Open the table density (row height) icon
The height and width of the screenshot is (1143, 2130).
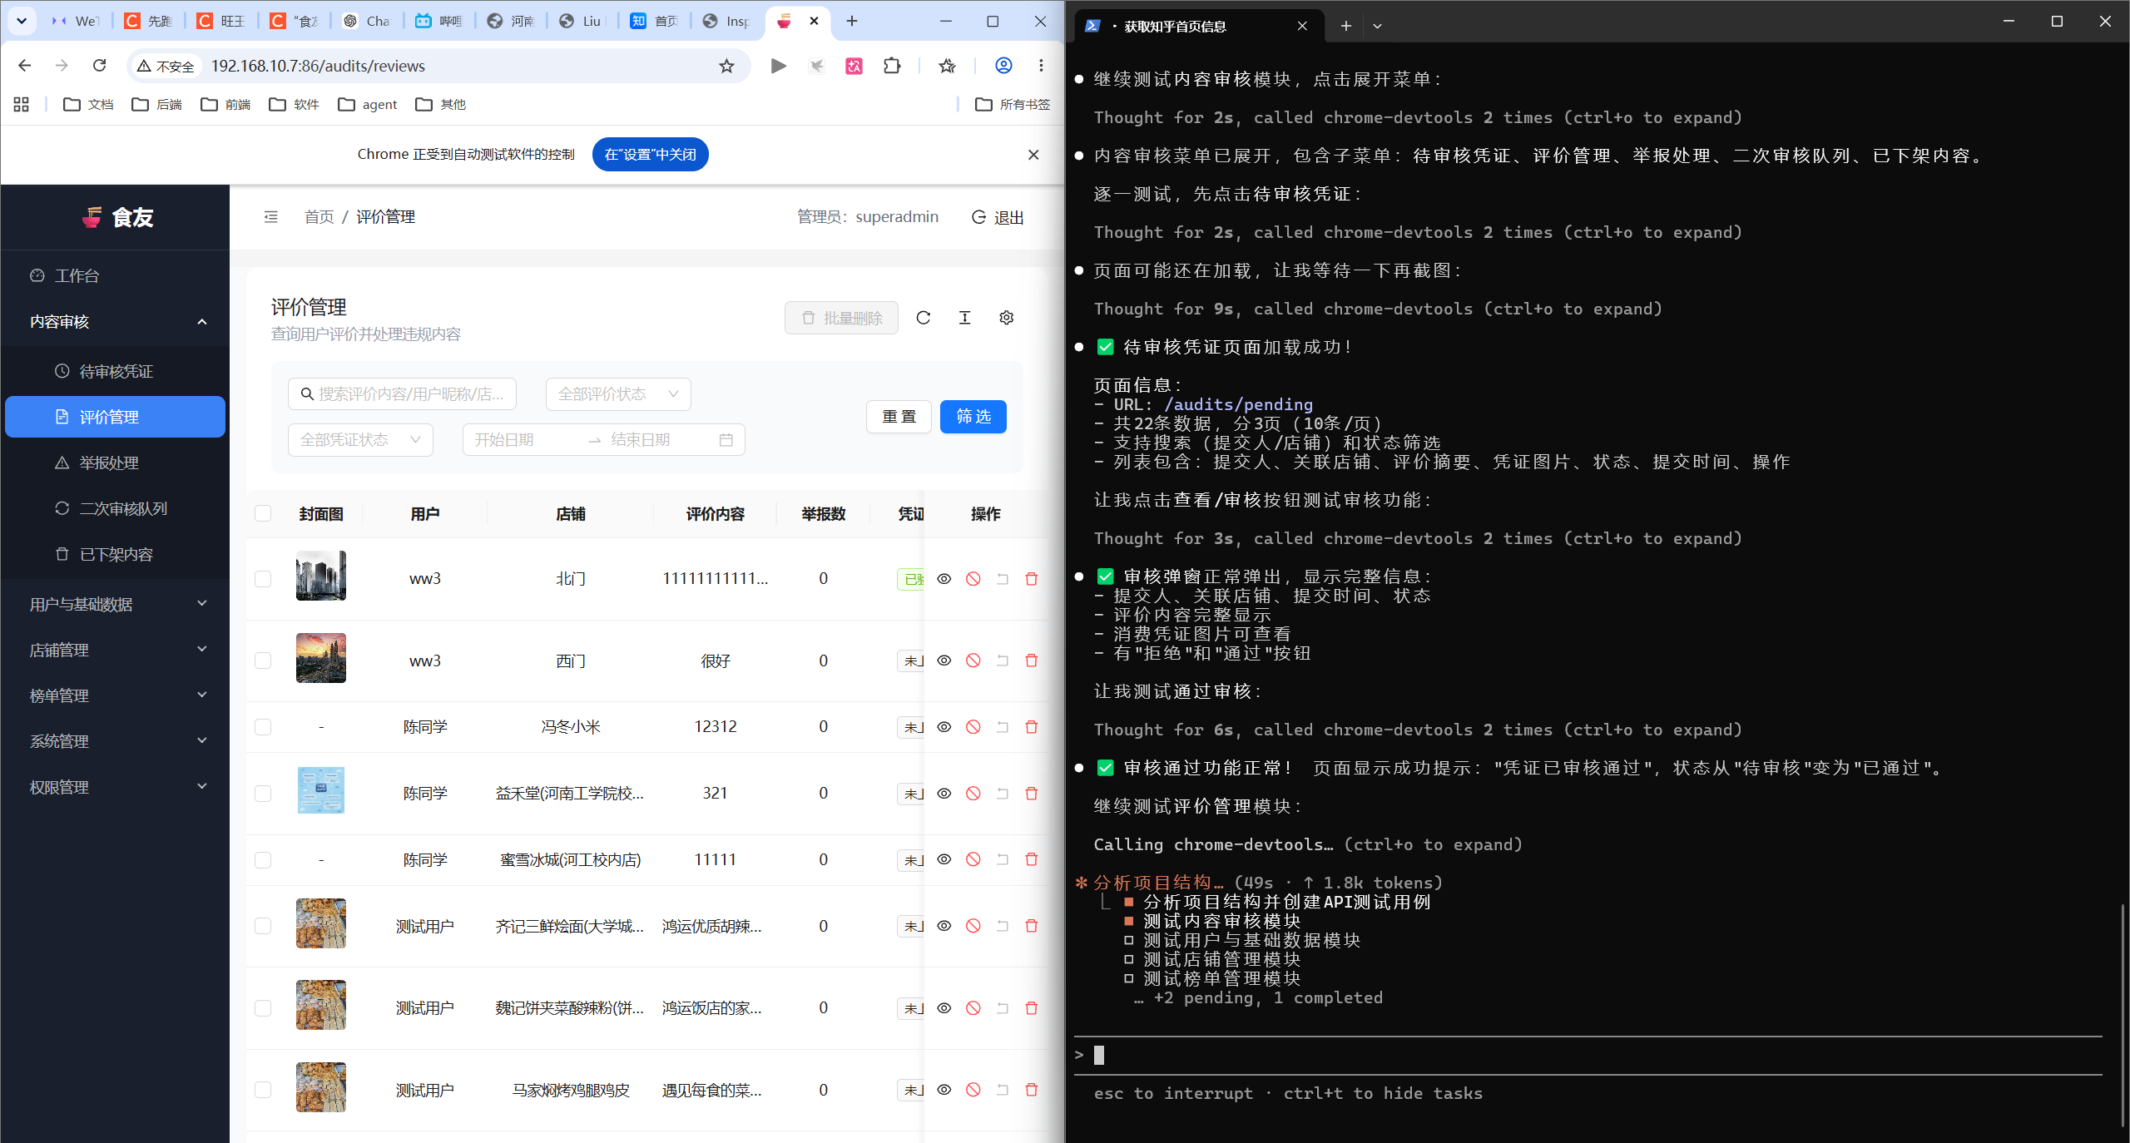964,318
